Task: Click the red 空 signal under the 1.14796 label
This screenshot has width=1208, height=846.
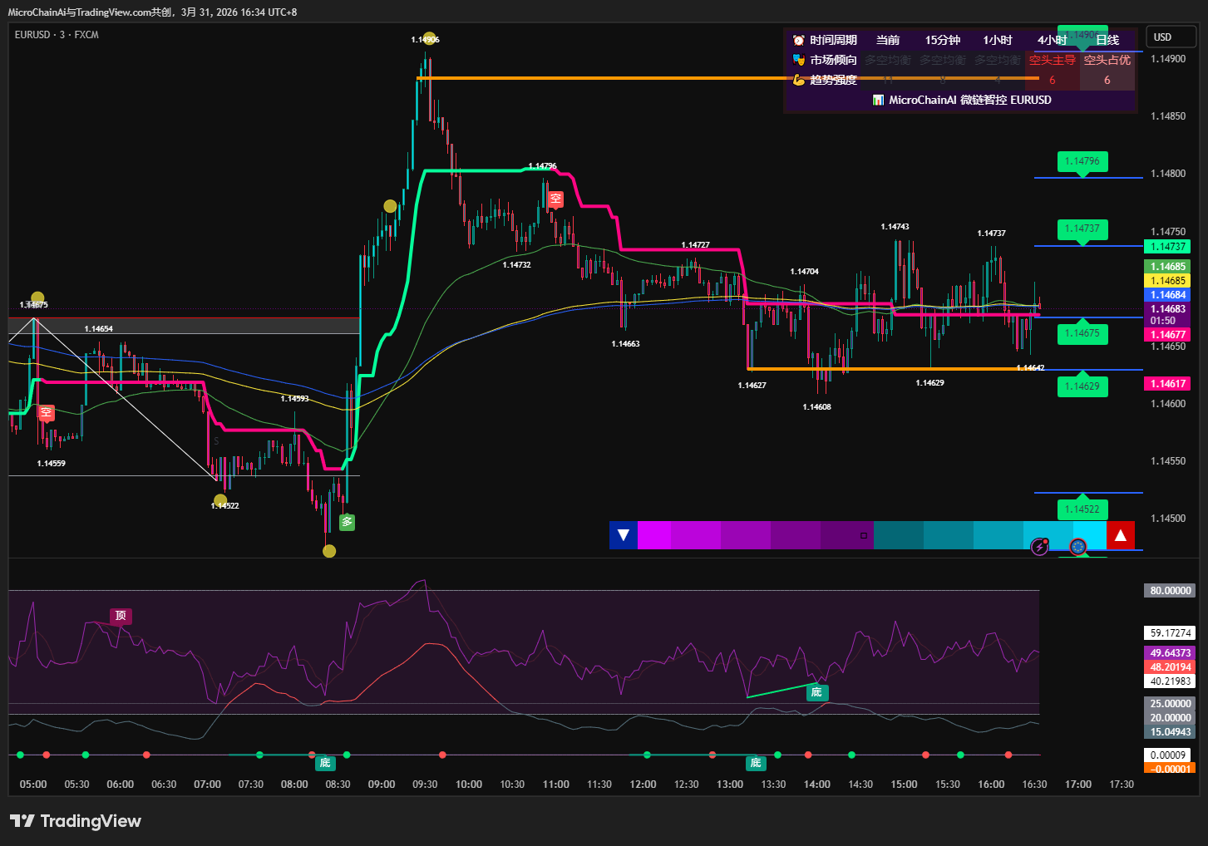Action: click(555, 199)
